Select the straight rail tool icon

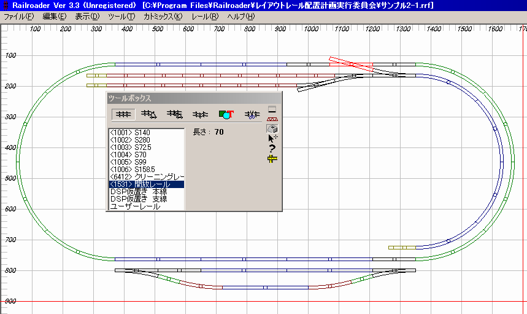tap(123, 114)
